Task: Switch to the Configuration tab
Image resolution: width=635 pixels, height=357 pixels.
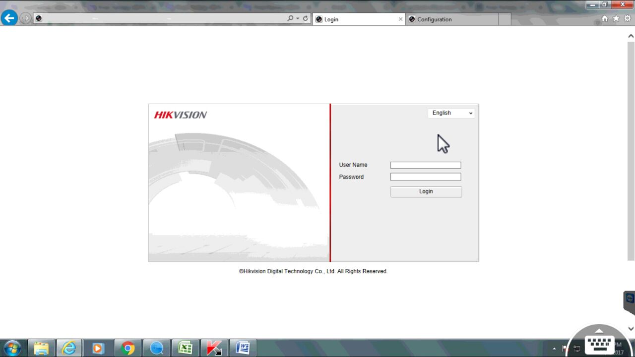Action: point(452,19)
